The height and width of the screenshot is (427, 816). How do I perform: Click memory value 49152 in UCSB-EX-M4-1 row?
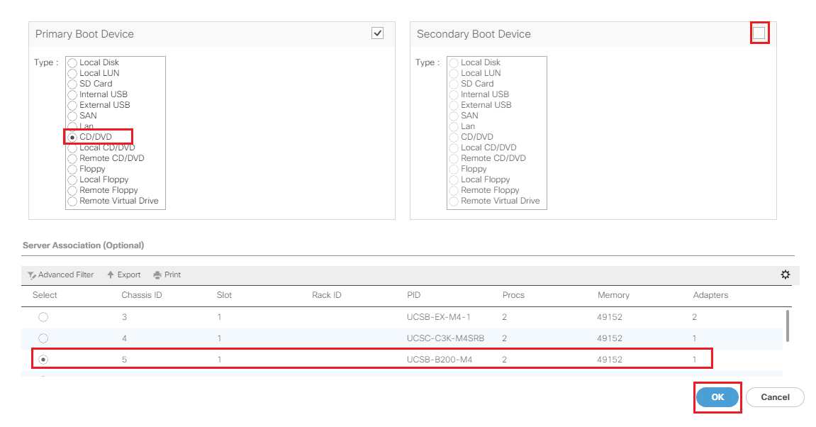pyautogui.click(x=610, y=317)
